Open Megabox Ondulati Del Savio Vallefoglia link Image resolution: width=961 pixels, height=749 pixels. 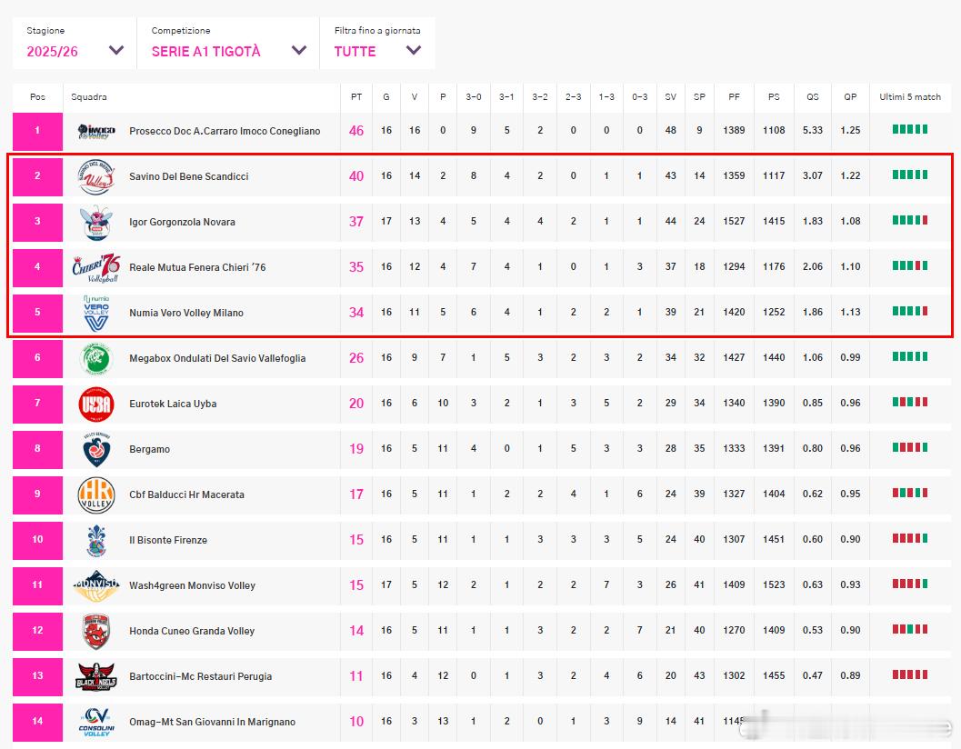point(217,358)
